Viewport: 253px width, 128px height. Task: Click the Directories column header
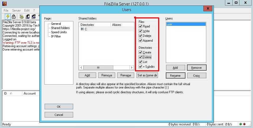click(95, 25)
